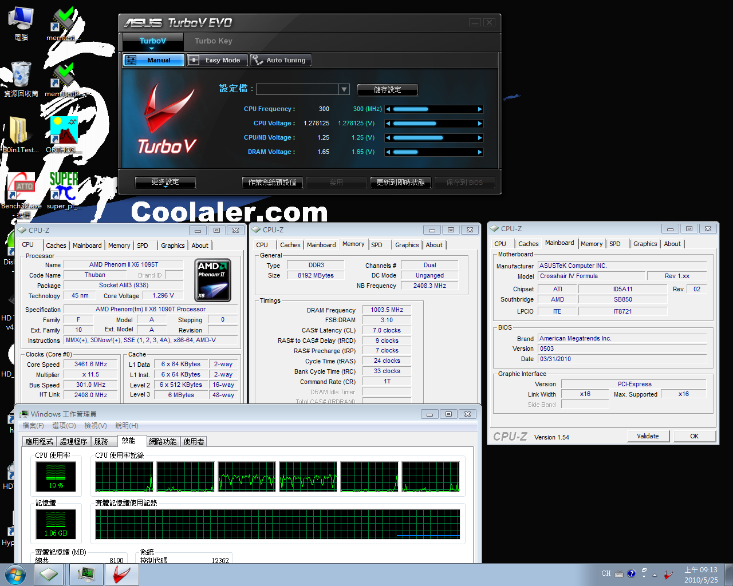
Task: Open the taskbar clock showing 09:13
Action: [701, 575]
